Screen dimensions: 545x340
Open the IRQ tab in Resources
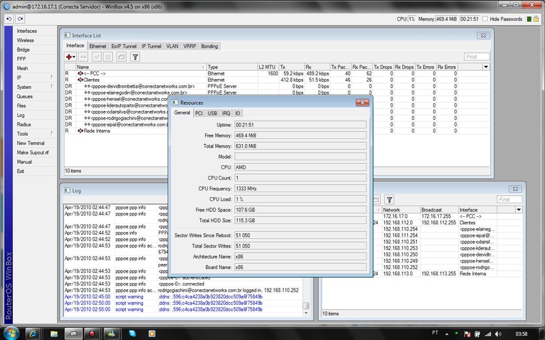click(x=226, y=113)
